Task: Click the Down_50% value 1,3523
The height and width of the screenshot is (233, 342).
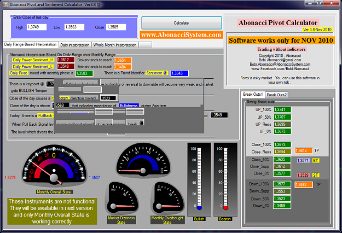Action: click(282, 199)
